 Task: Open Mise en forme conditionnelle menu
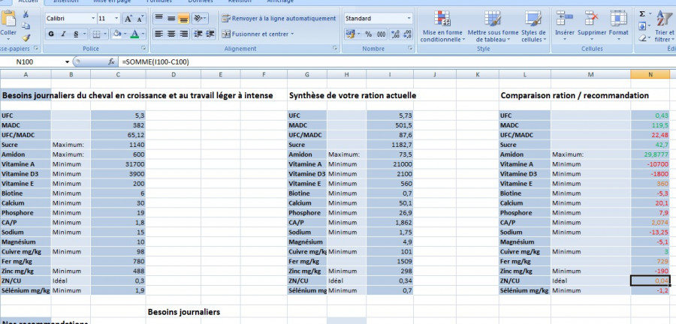(x=442, y=25)
